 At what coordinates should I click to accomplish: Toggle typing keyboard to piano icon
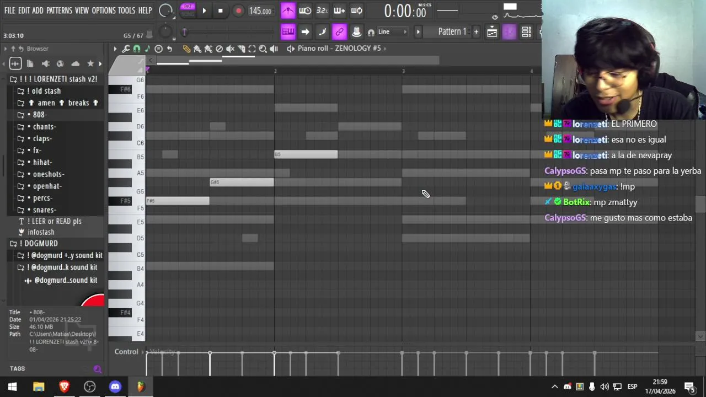click(288, 32)
